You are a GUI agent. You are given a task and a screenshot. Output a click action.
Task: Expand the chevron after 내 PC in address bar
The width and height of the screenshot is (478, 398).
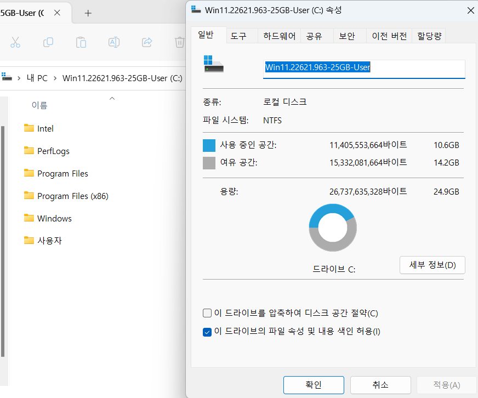click(55, 78)
